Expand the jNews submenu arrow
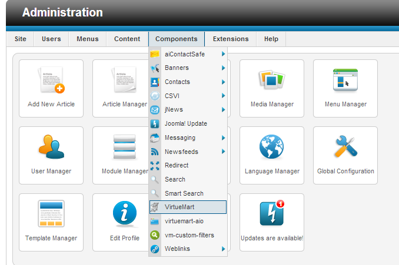The height and width of the screenshot is (265, 399). [223, 110]
